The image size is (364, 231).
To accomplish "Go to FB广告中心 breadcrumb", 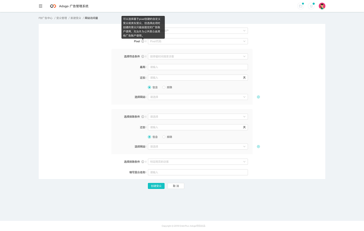I will click(x=45, y=18).
